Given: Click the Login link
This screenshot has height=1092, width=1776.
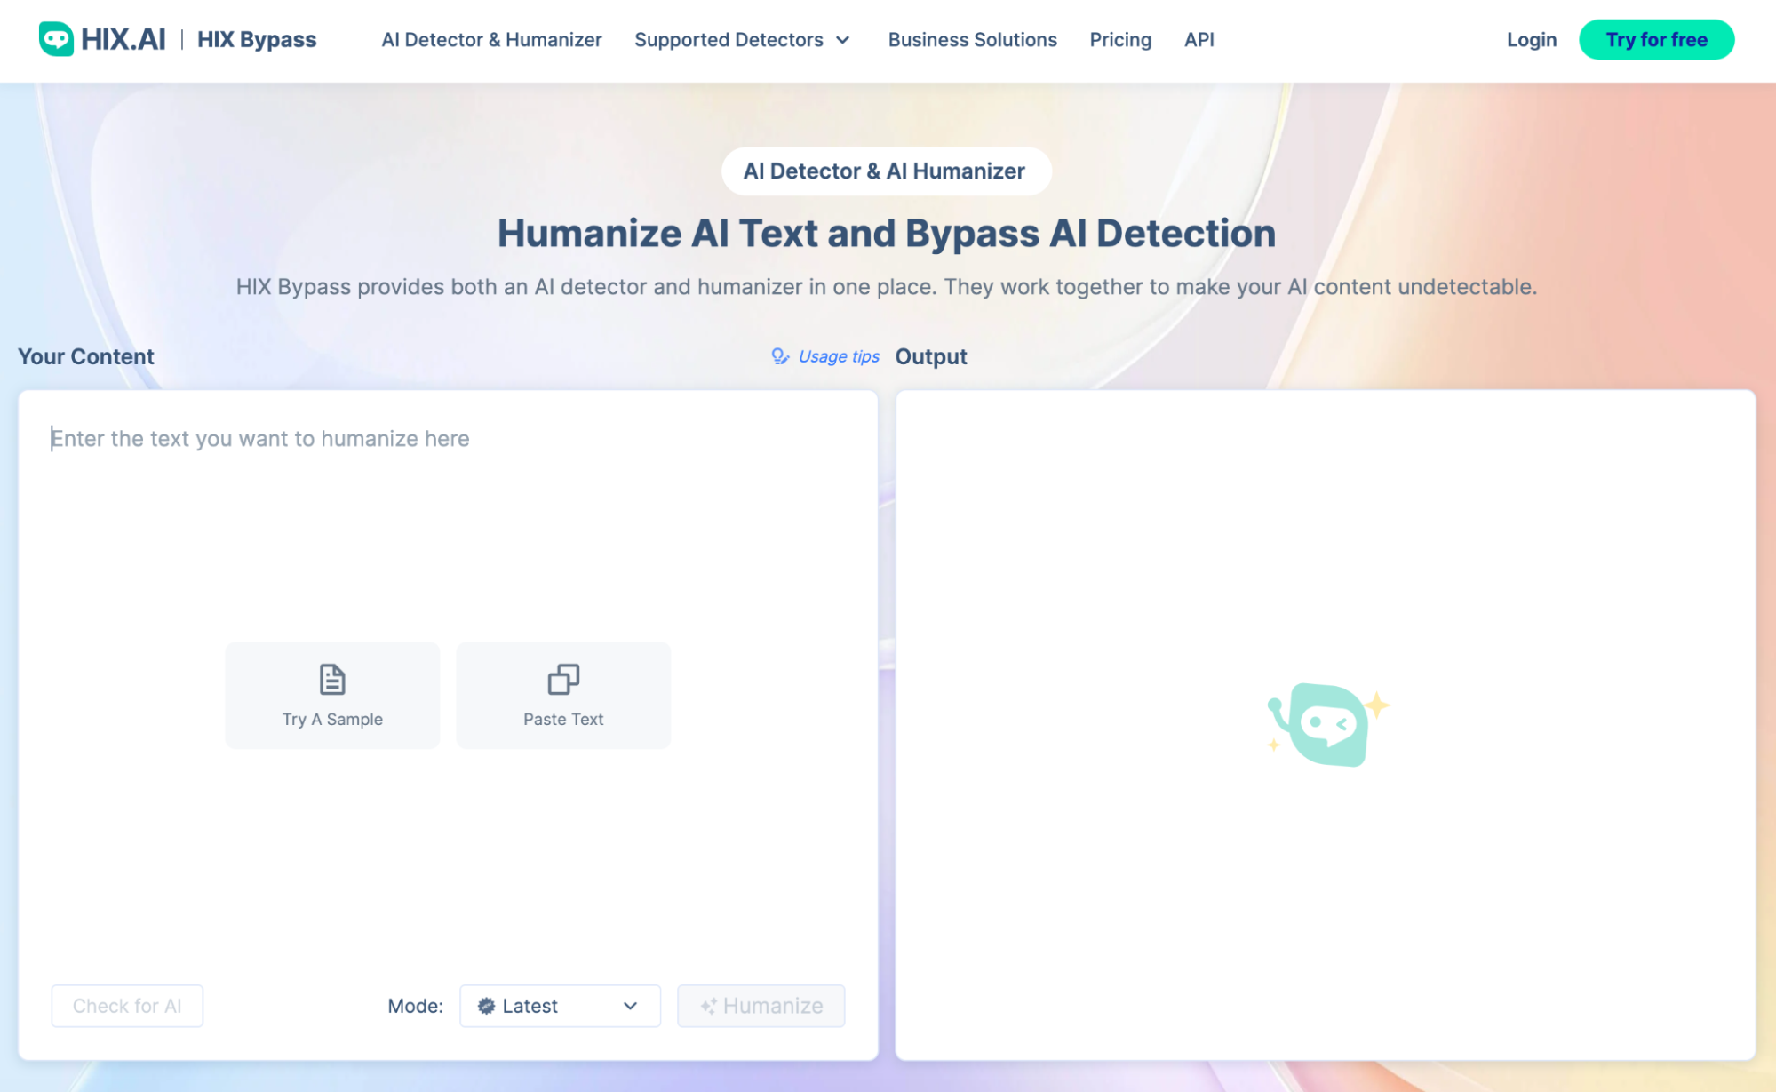Looking at the screenshot, I should [1531, 40].
